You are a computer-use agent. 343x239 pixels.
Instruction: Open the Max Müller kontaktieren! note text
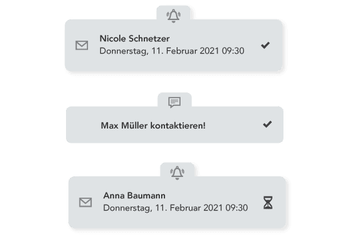point(153,125)
